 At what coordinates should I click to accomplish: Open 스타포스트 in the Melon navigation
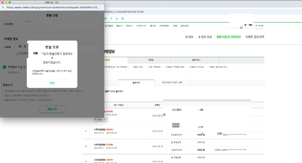[141, 26]
